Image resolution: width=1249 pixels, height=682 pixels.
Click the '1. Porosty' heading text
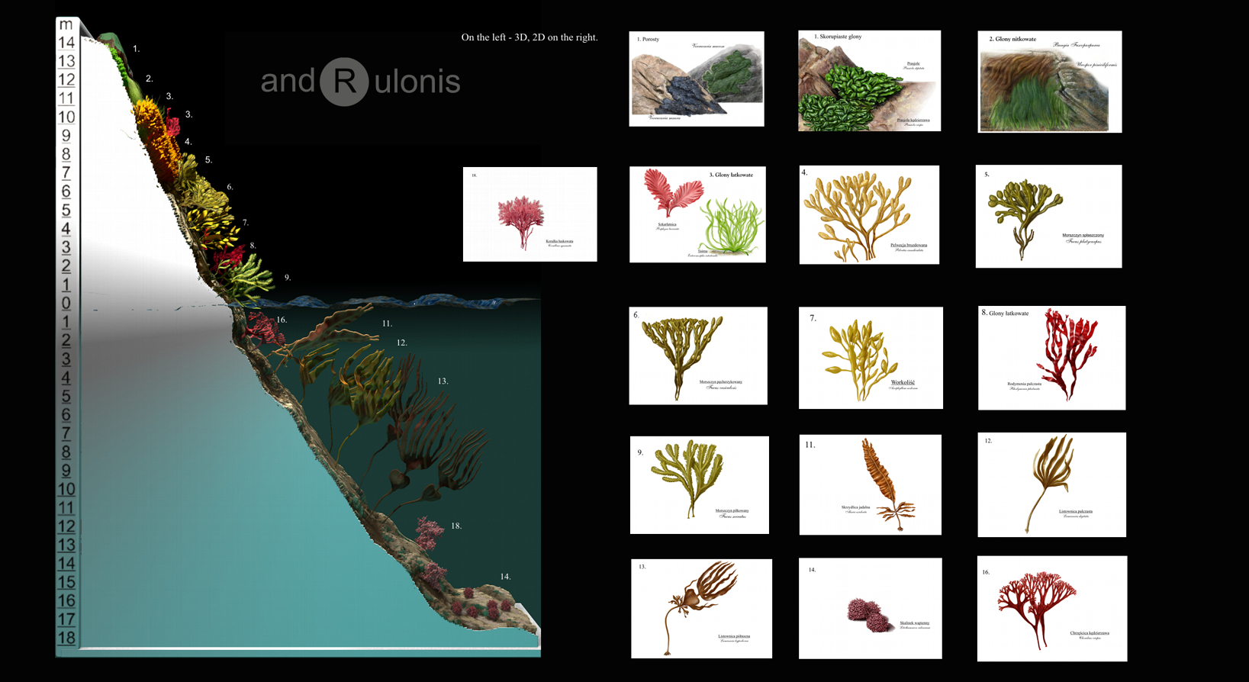click(x=648, y=39)
